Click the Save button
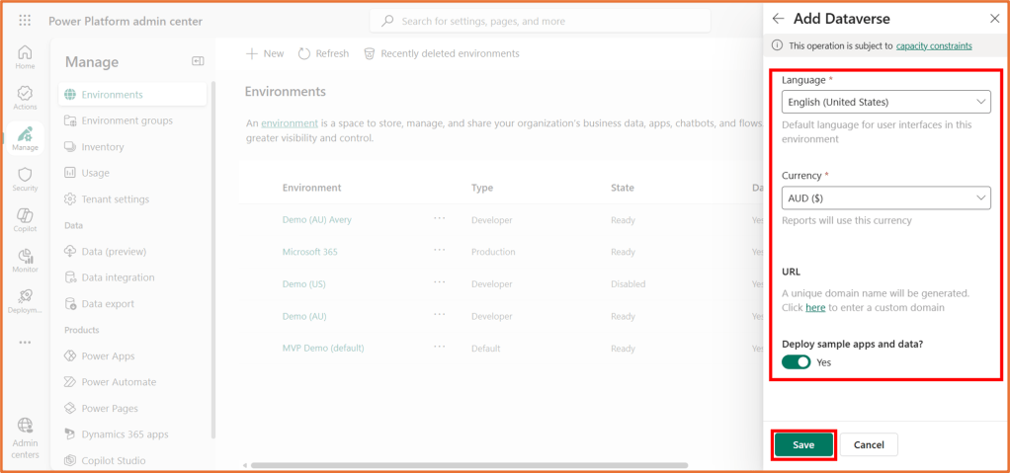The image size is (1010, 473). 803,445
